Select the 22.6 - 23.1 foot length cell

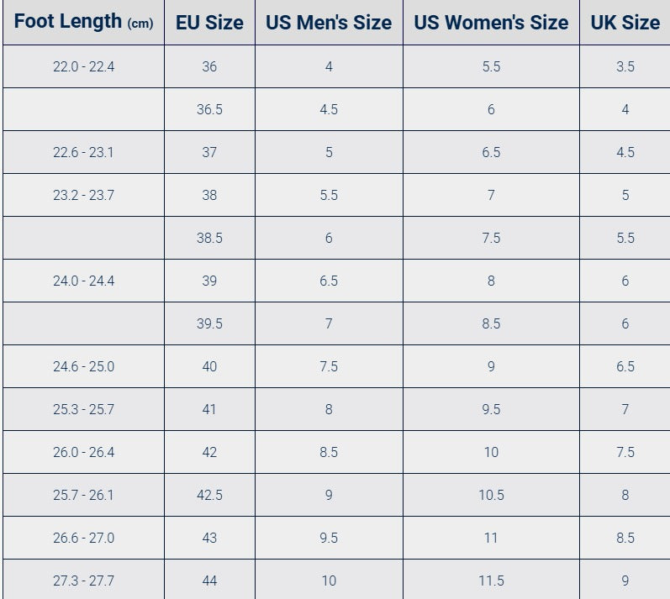point(84,152)
